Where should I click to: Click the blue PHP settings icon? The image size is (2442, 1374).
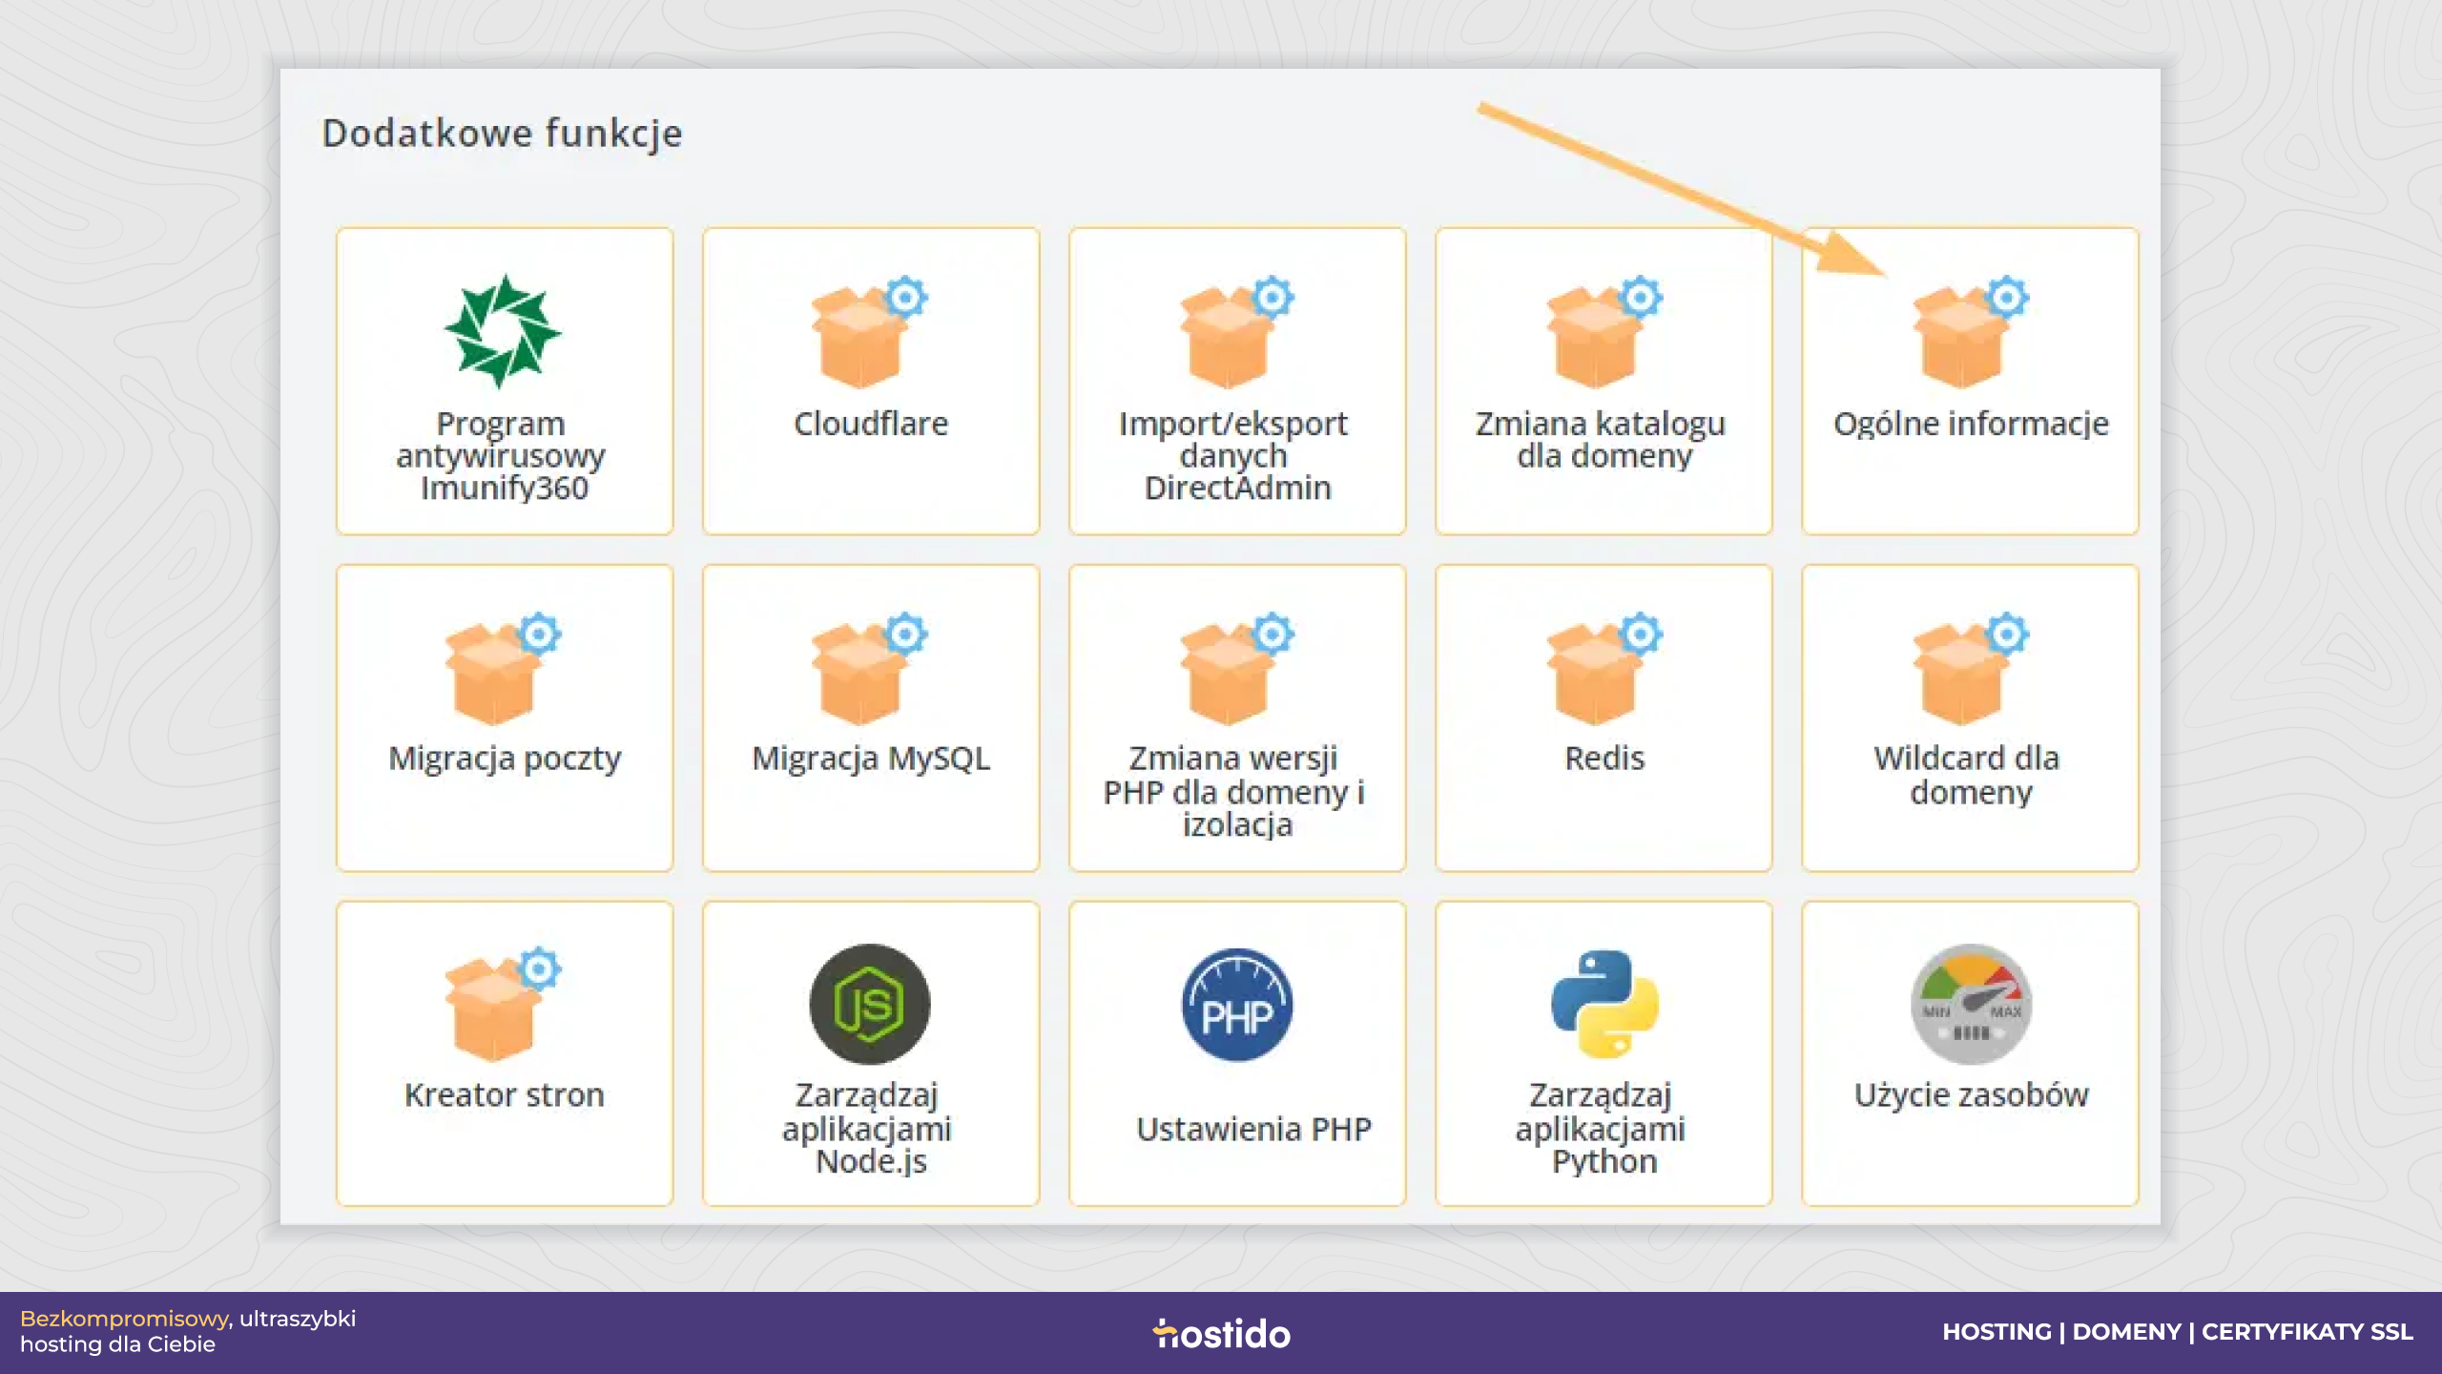[x=1237, y=1004]
